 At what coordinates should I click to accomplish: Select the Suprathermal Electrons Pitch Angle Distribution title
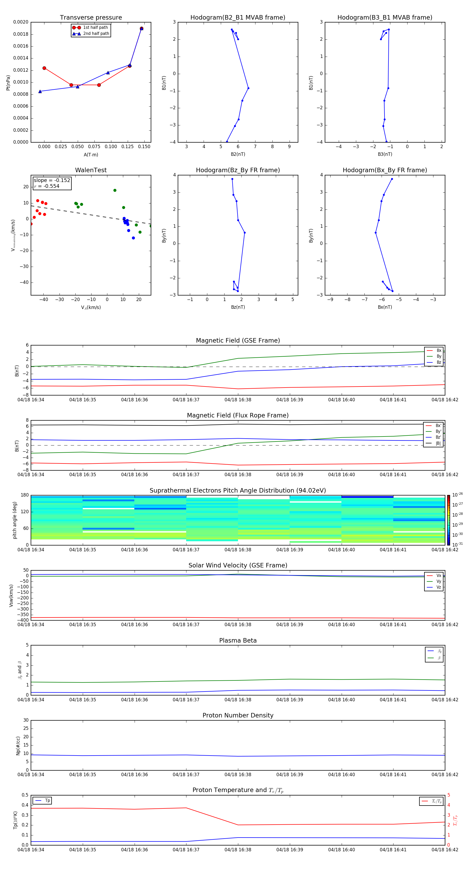click(x=238, y=490)
